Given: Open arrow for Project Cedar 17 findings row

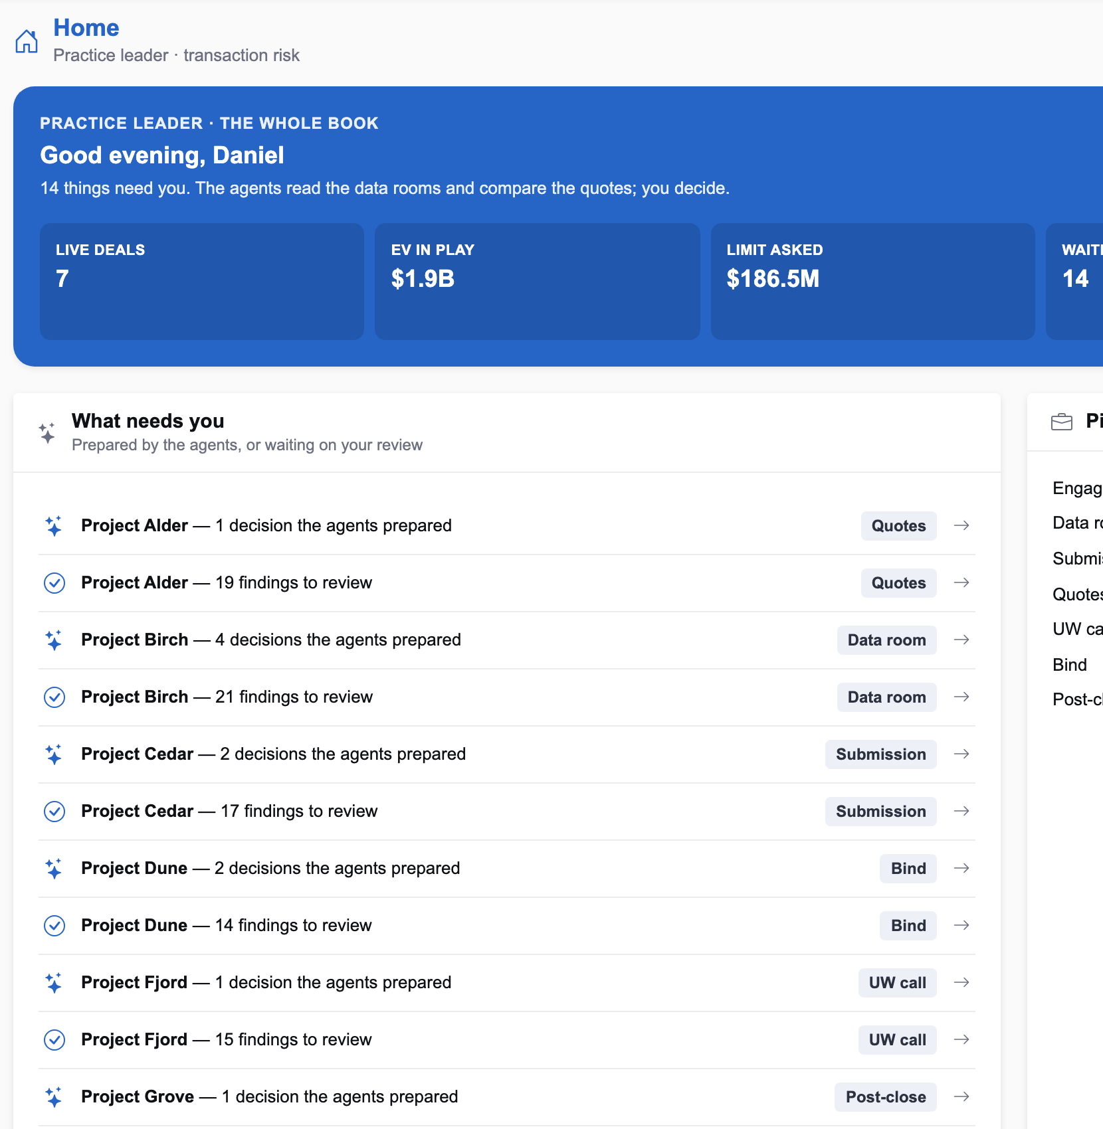Looking at the screenshot, I should (x=961, y=812).
